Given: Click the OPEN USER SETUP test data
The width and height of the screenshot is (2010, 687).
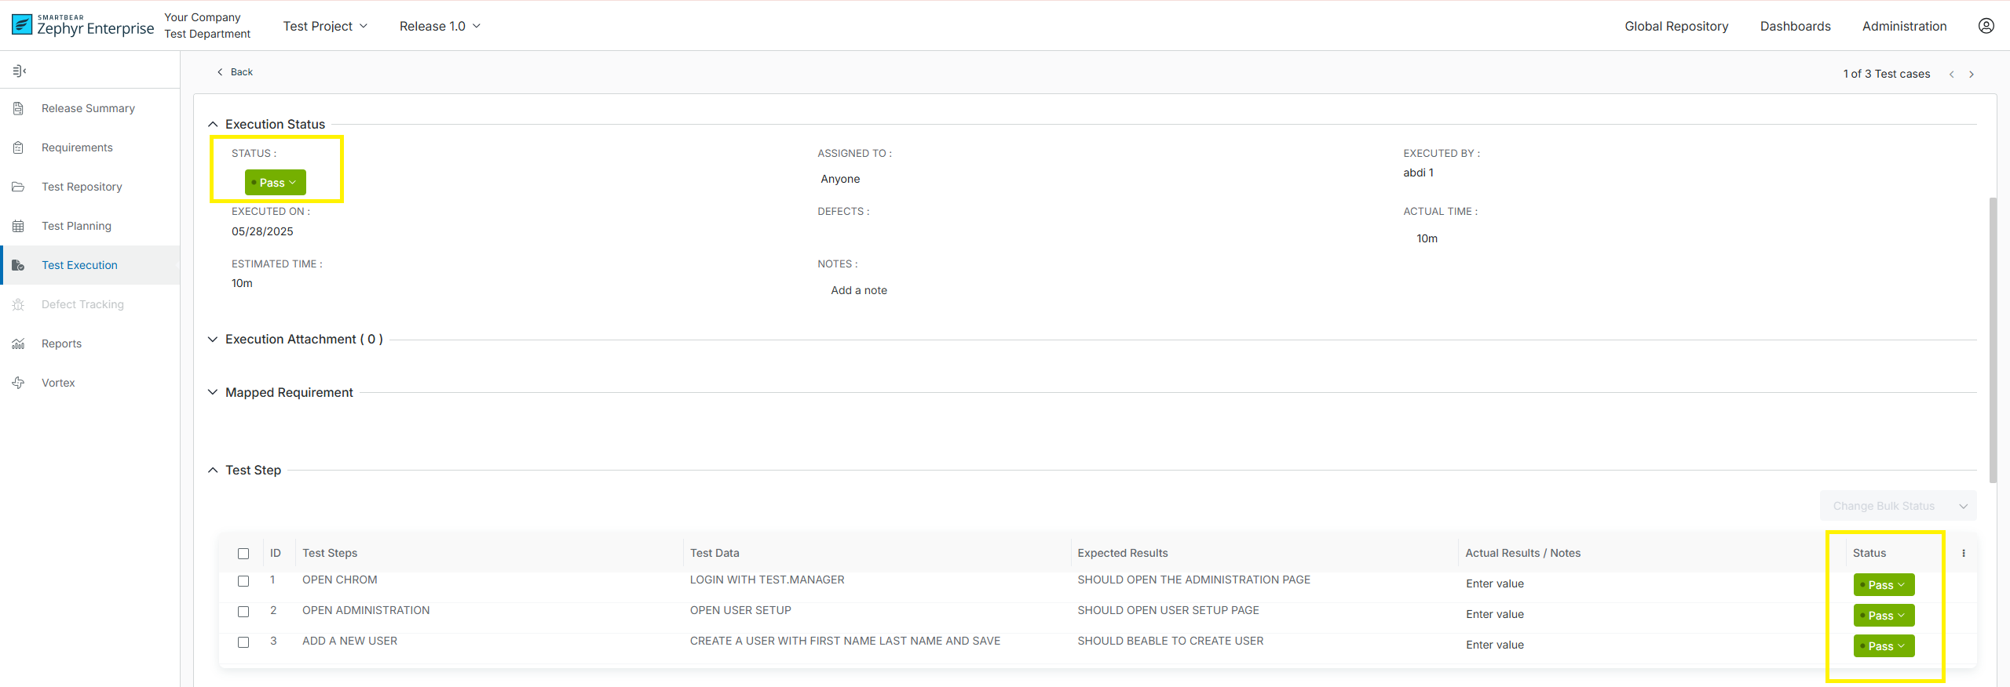Looking at the screenshot, I should (740, 610).
